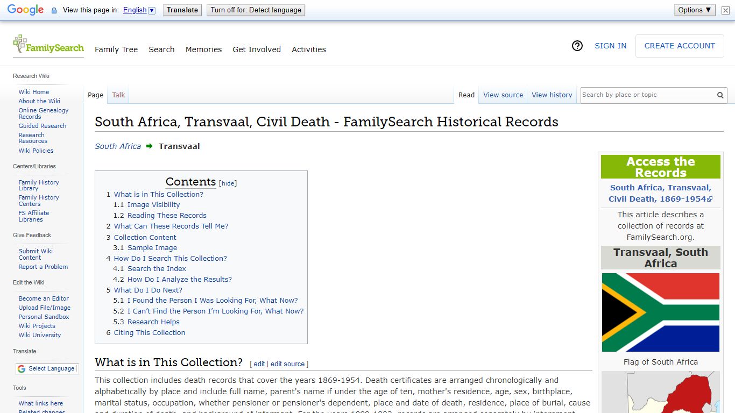Click the Translate button
Viewport: 735px width, 413px height.
click(x=182, y=10)
